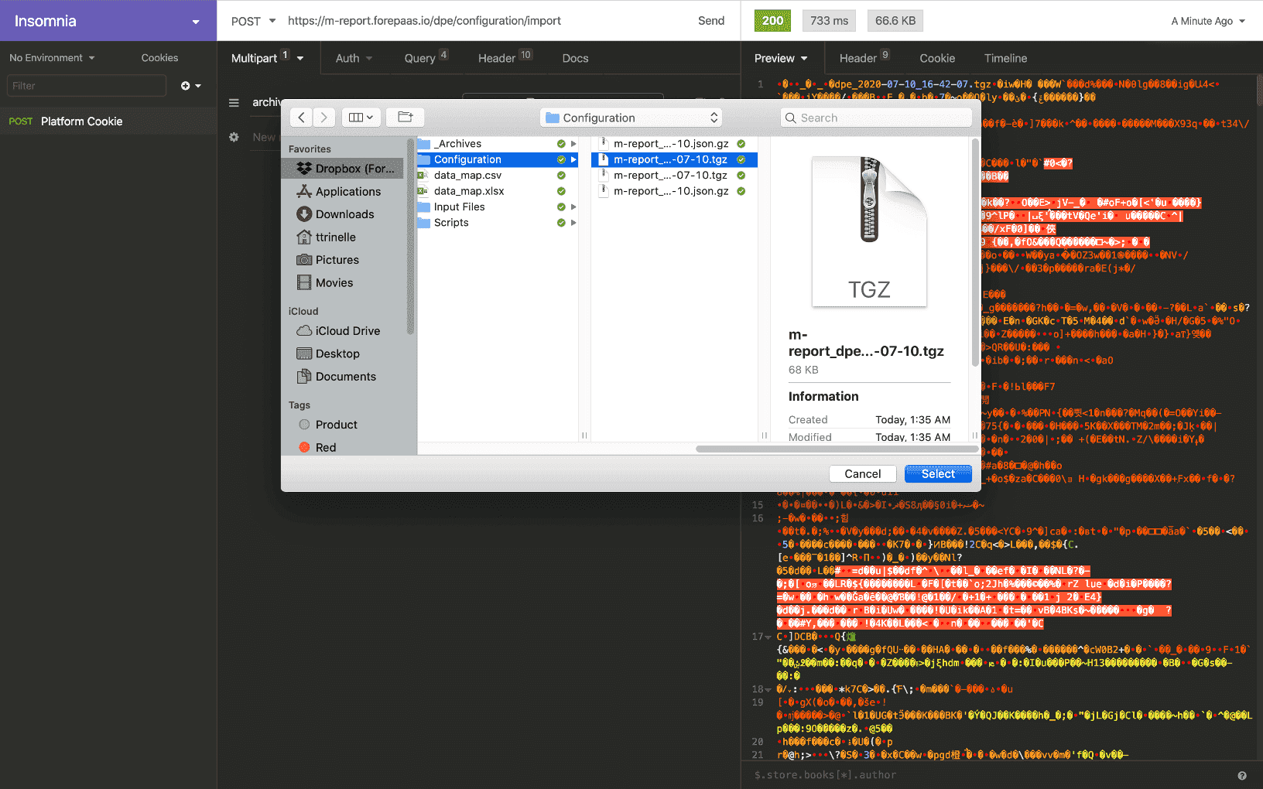Focus the request Filter field
1263x789 pixels.
(87, 86)
